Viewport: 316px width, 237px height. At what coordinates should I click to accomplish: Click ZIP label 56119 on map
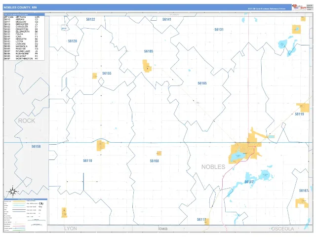[299, 114]
